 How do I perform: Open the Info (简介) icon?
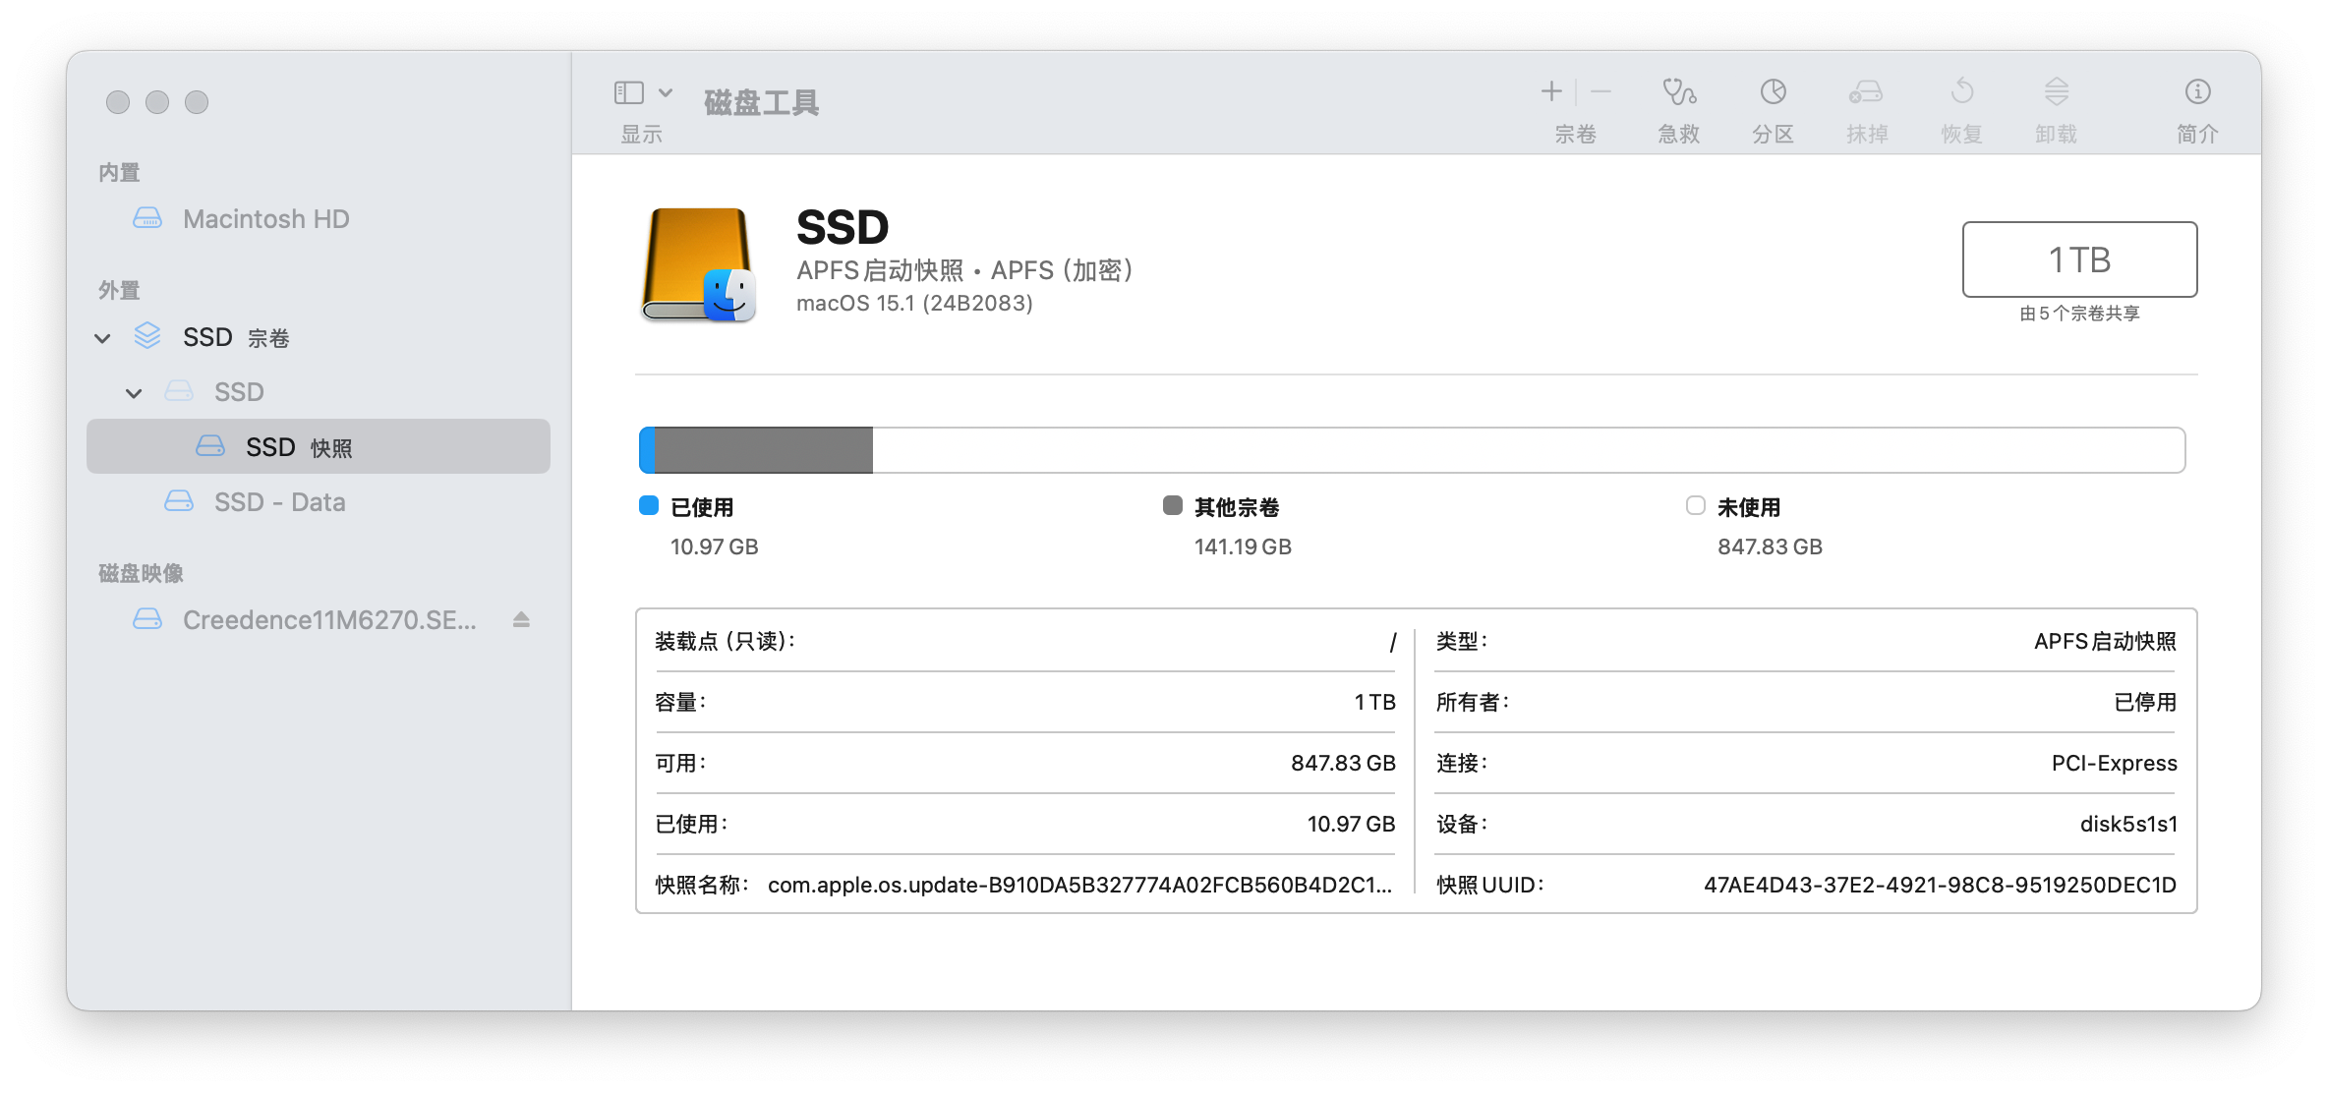(2197, 92)
